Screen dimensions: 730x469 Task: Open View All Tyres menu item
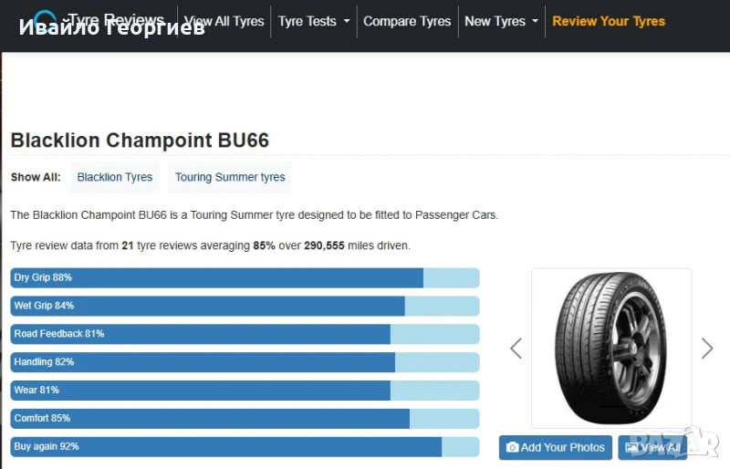pyautogui.click(x=224, y=21)
